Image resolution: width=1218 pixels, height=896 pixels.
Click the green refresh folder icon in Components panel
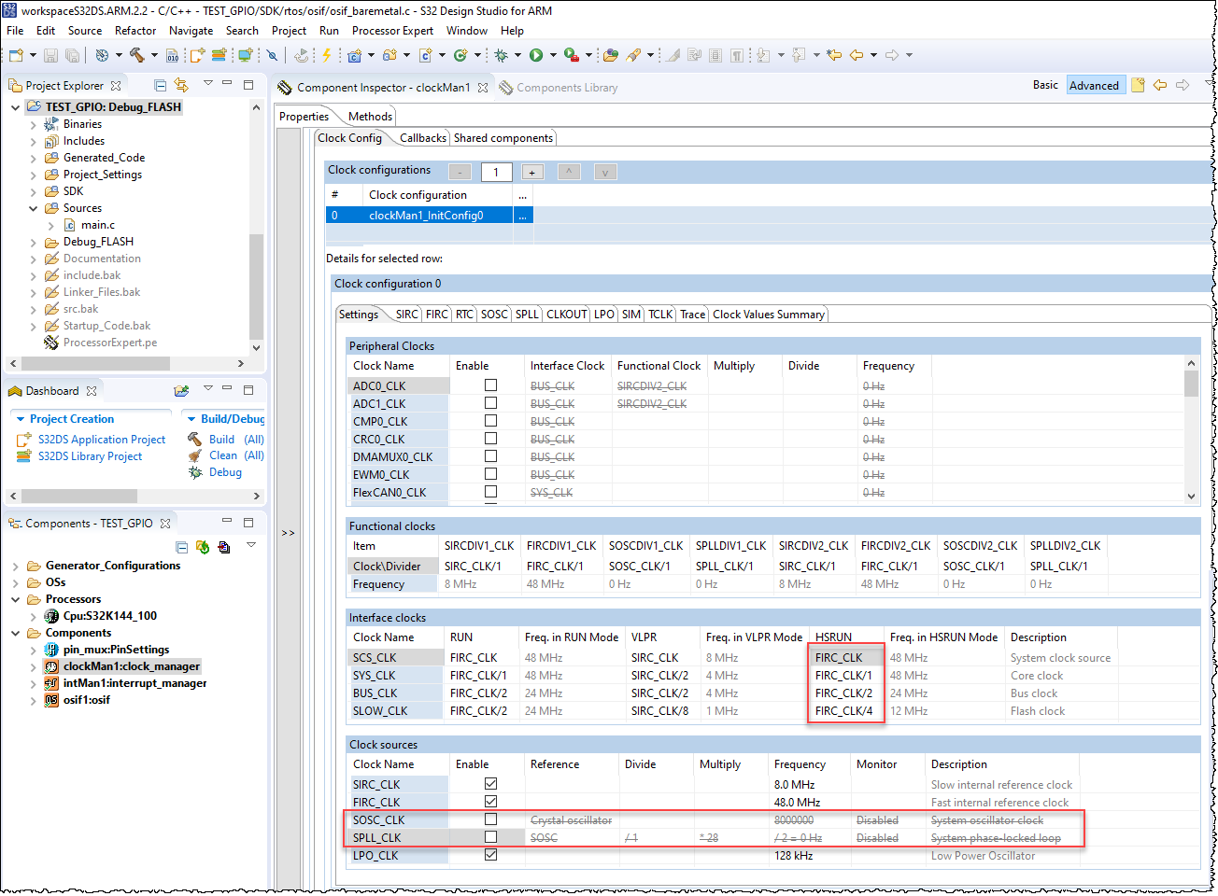(203, 547)
